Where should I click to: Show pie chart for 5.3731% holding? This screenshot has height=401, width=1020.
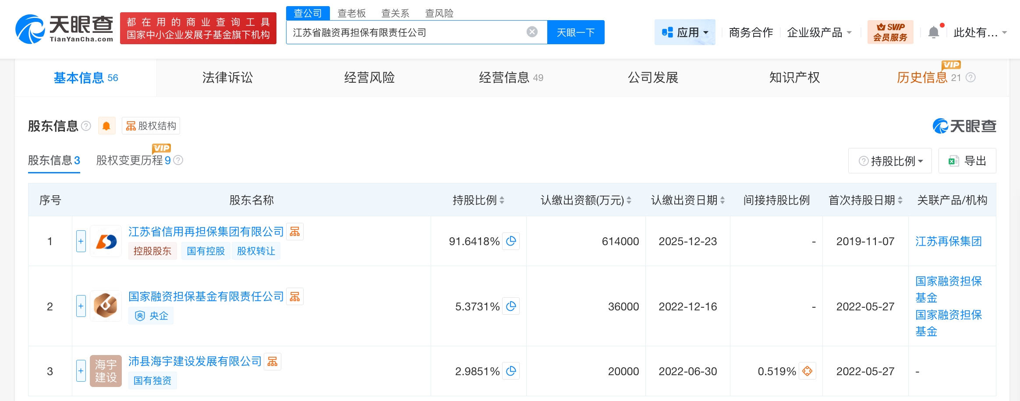point(511,306)
